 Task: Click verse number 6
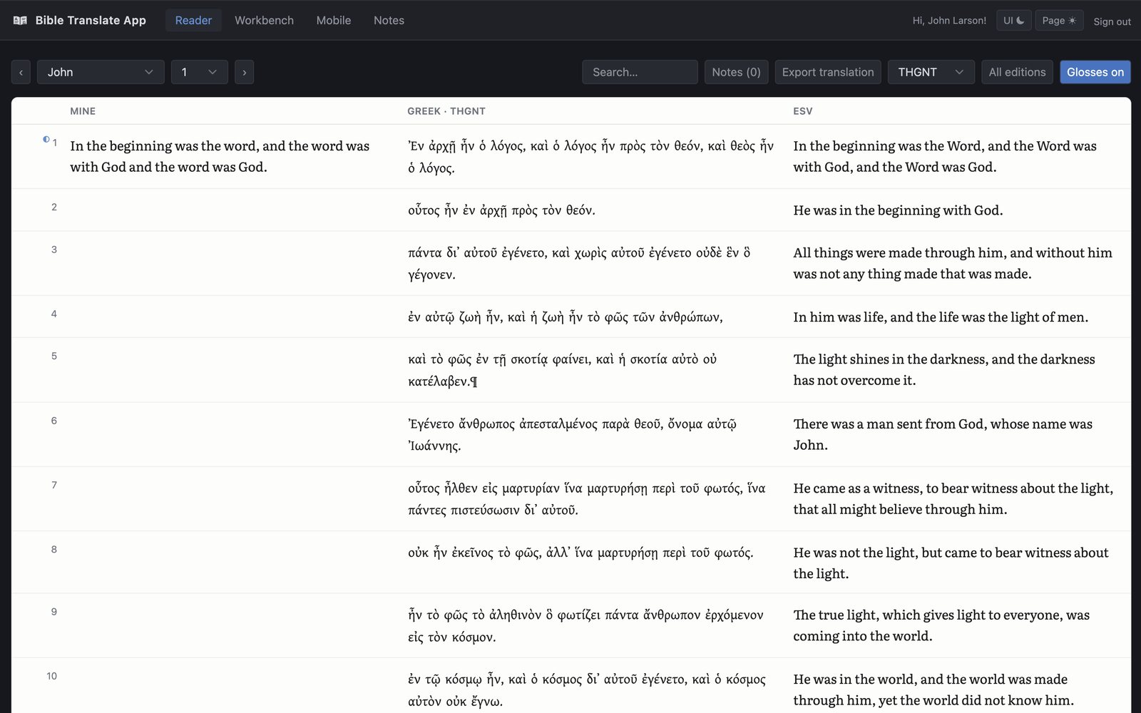tap(54, 421)
